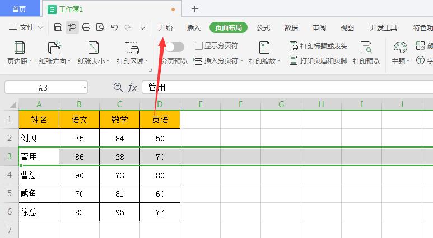Expand the 纸张方向 dropdown arrow
The width and height of the screenshot is (433, 238).
[69, 61]
